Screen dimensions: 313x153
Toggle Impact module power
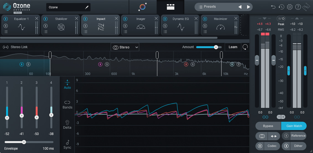86,19
